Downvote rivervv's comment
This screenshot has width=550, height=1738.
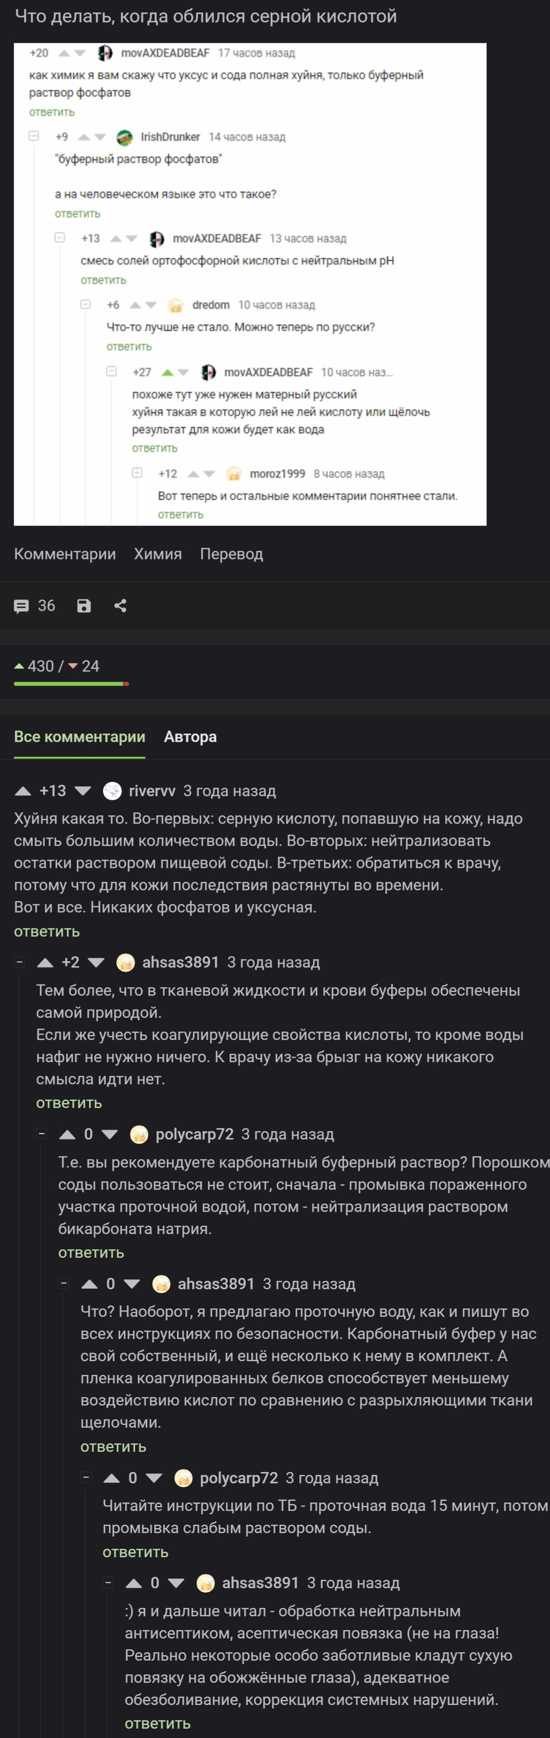[x=83, y=791]
